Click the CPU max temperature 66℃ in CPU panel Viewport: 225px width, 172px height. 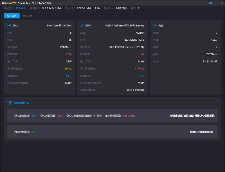69,75
